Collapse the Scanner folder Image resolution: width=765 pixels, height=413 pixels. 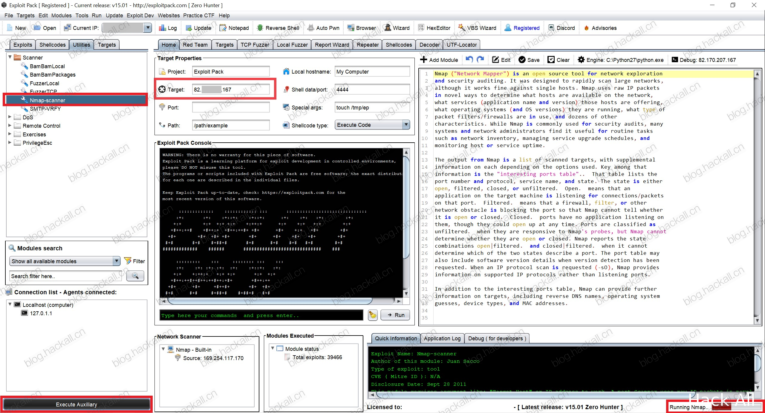10,57
